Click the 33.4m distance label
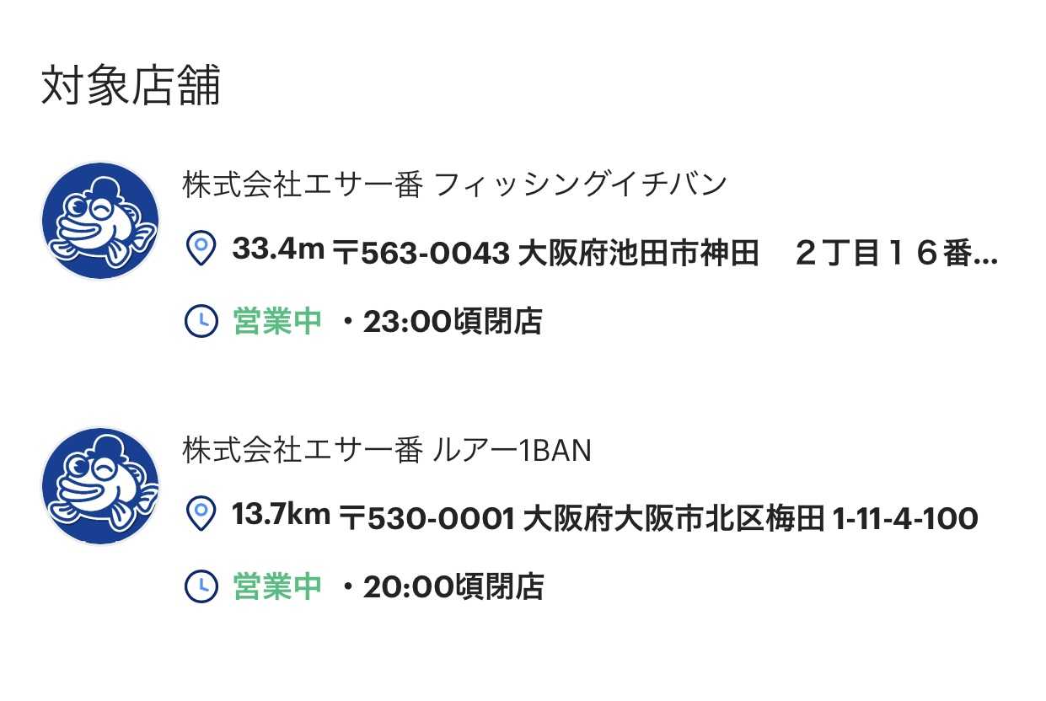 [278, 250]
